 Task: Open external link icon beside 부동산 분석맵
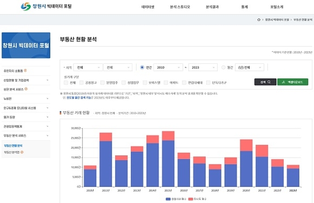click(x=22, y=152)
